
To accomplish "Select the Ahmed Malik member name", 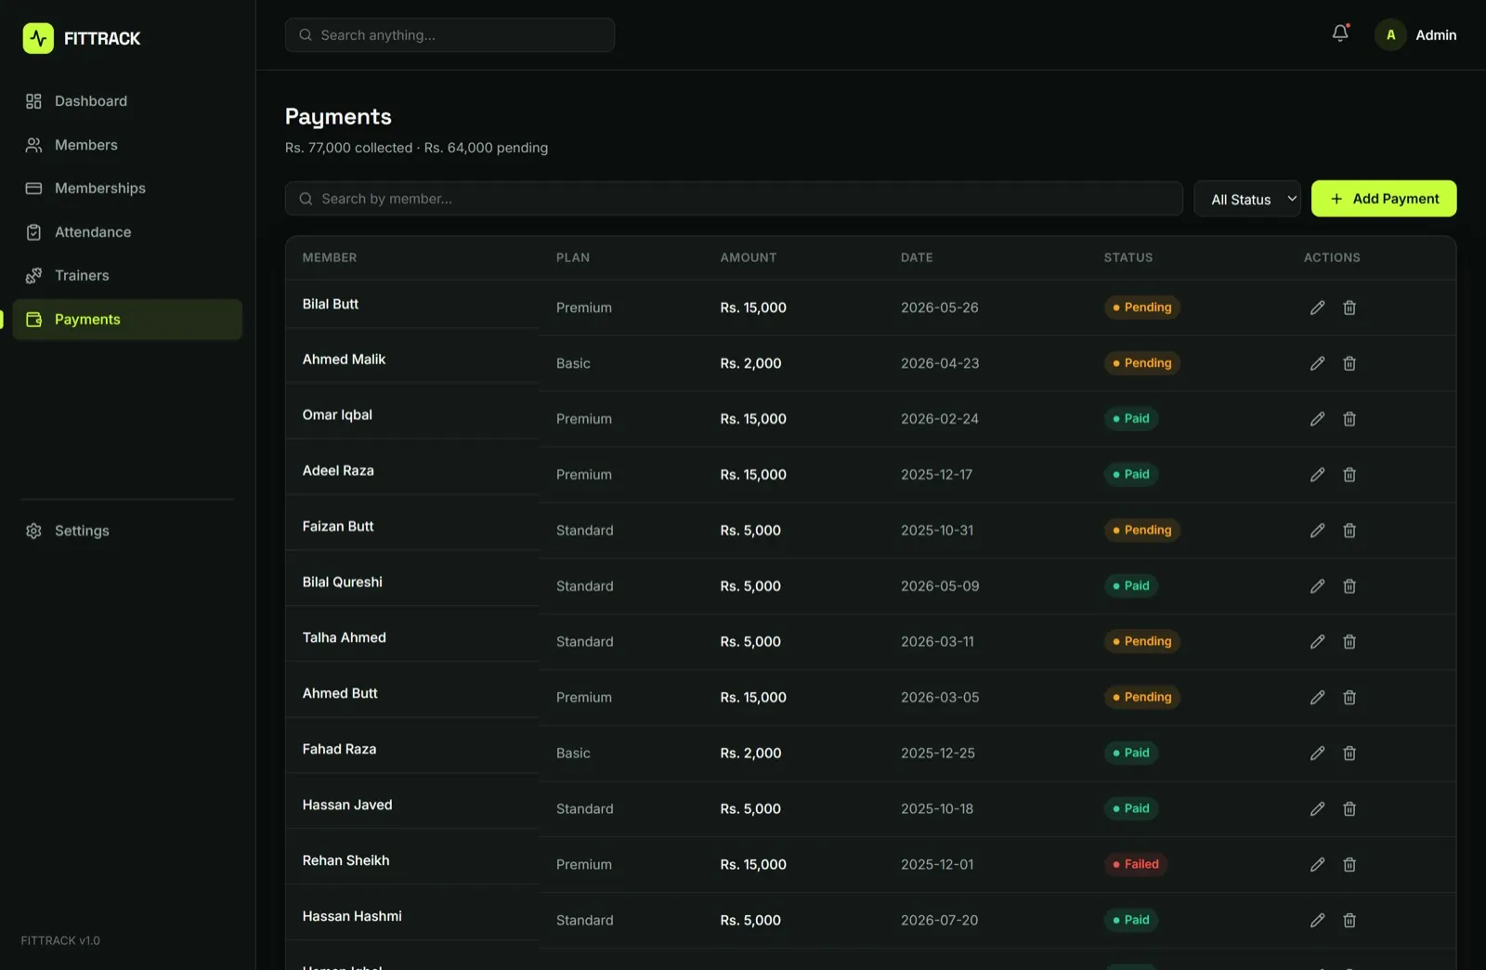I will point(344,360).
